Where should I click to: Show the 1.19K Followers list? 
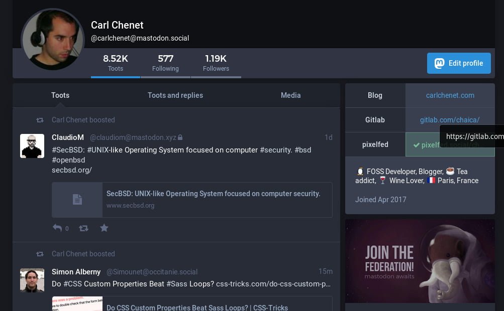[x=216, y=63]
